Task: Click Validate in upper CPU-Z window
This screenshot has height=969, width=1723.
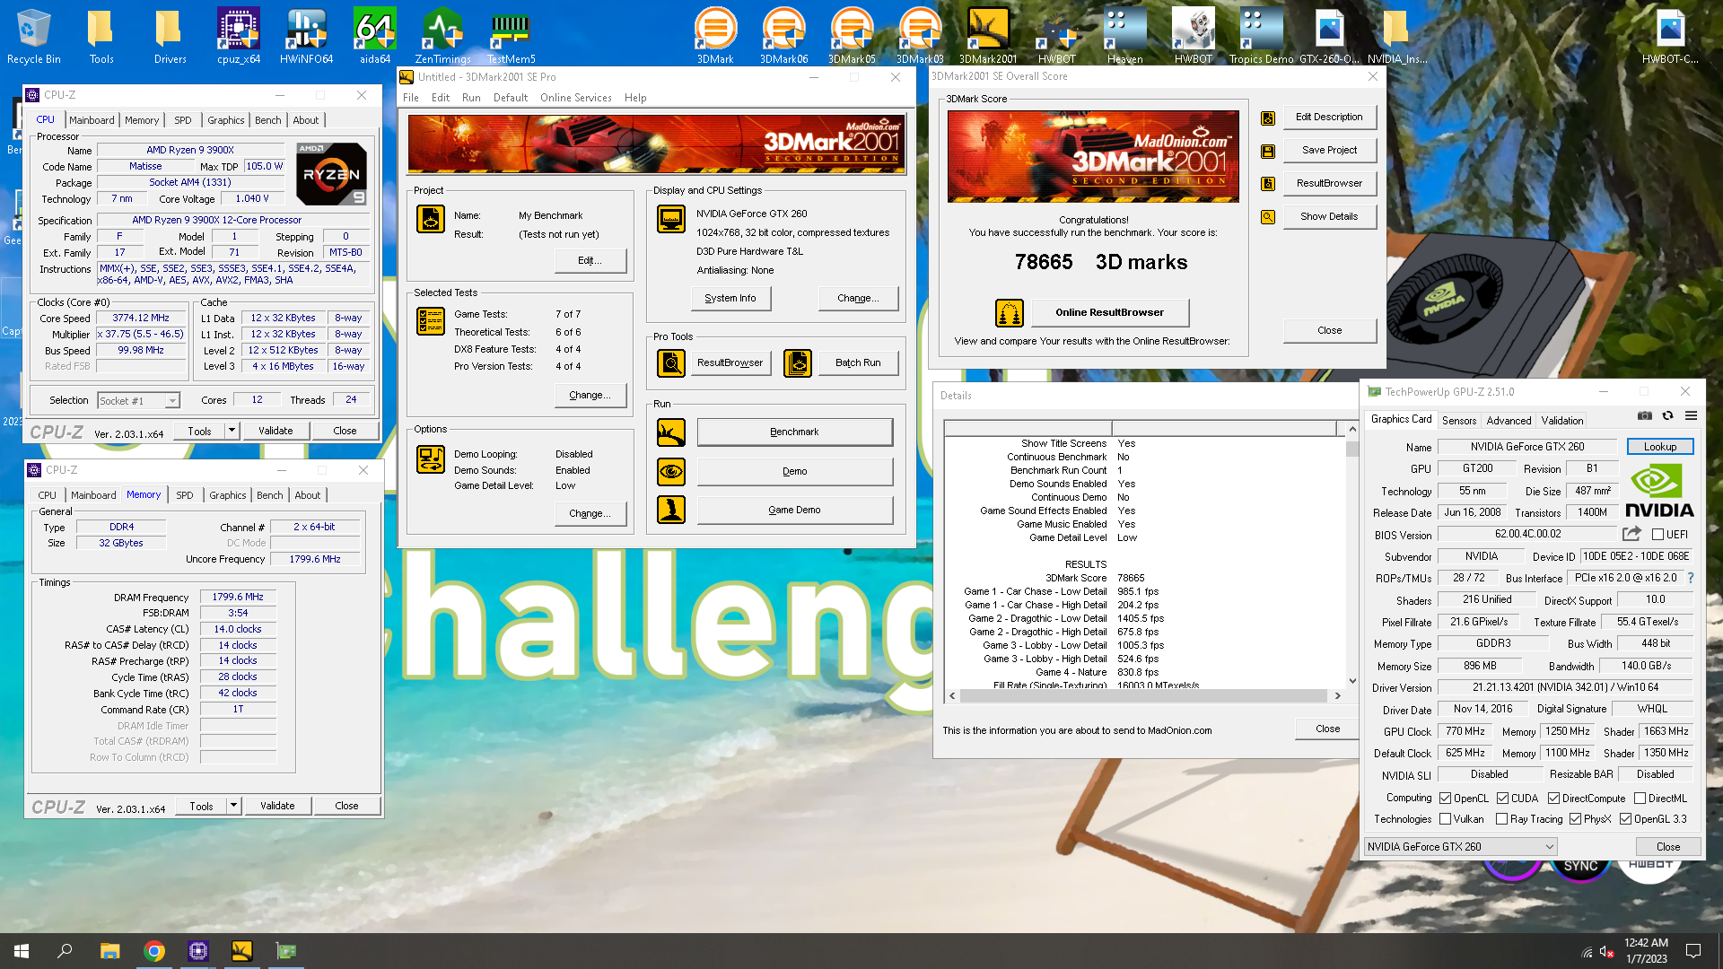Action: pos(276,431)
